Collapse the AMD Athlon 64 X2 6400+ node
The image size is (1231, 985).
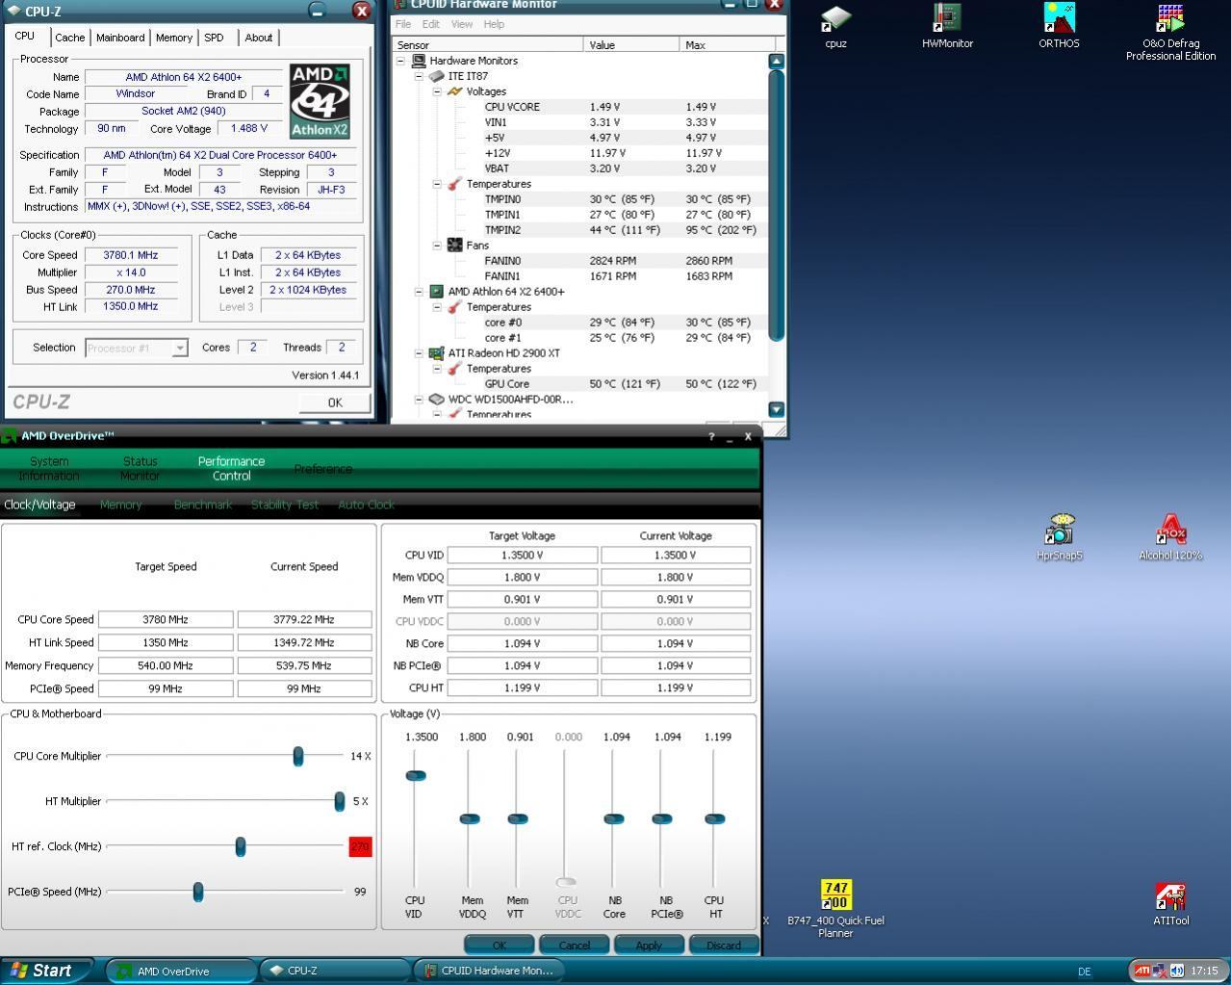click(x=419, y=292)
